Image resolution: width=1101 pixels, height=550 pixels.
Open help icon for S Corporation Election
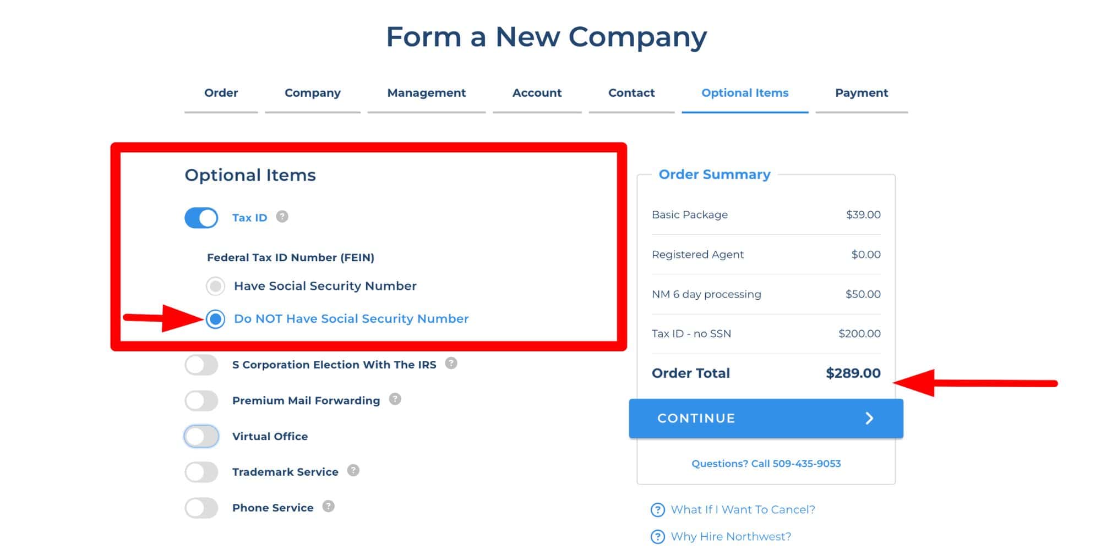451,364
